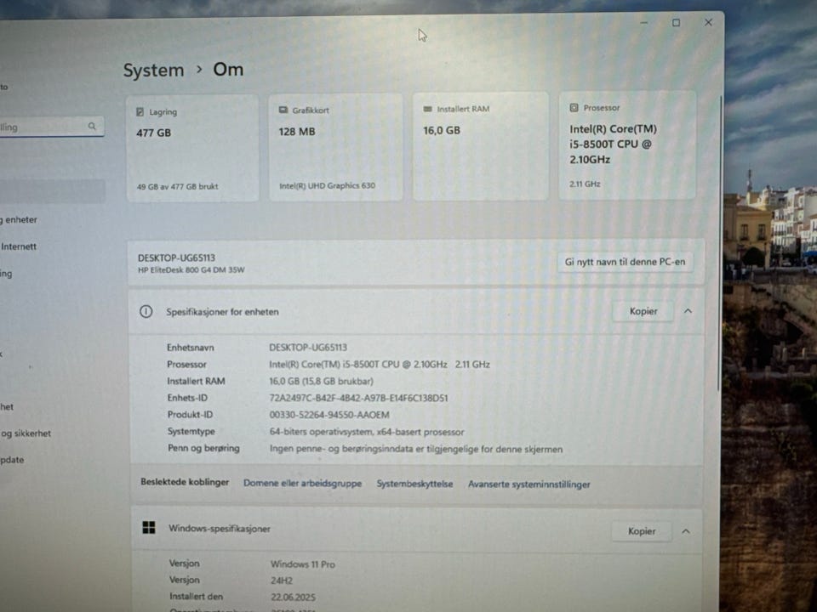Click the Systemtype 64-biters operativsystem value
The width and height of the screenshot is (817, 612).
366,432
